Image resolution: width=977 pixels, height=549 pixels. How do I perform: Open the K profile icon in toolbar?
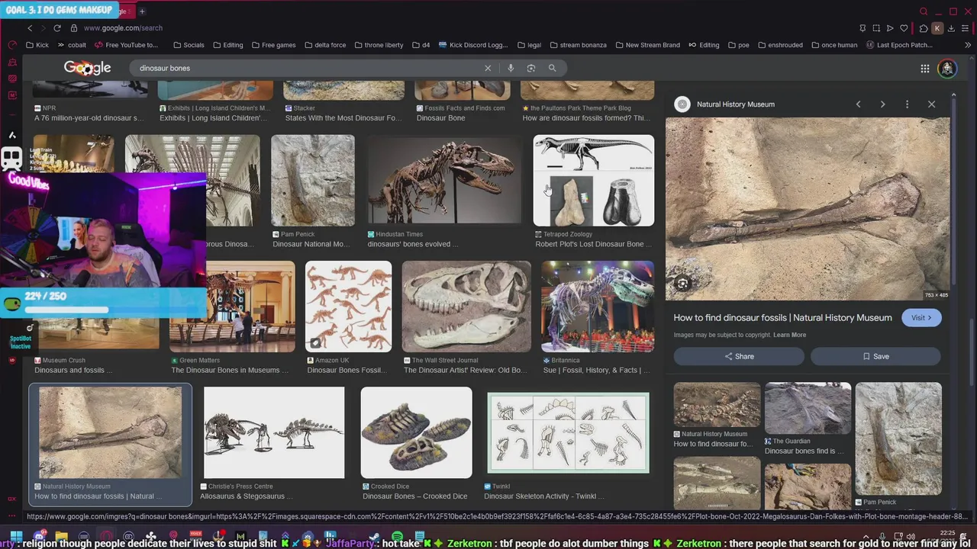click(x=937, y=28)
